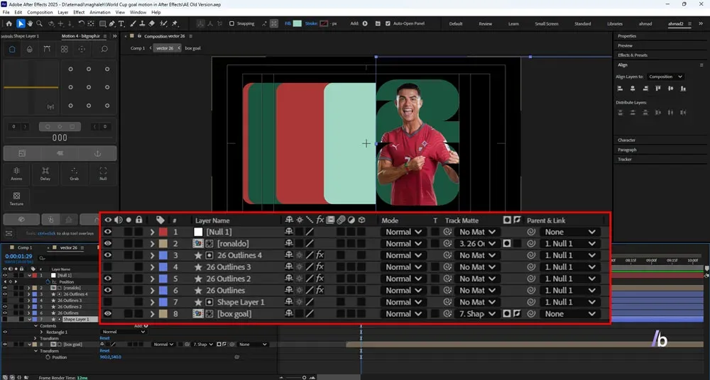Select the Selection arrow tool
The height and width of the screenshot is (380, 710).
coord(21,23)
